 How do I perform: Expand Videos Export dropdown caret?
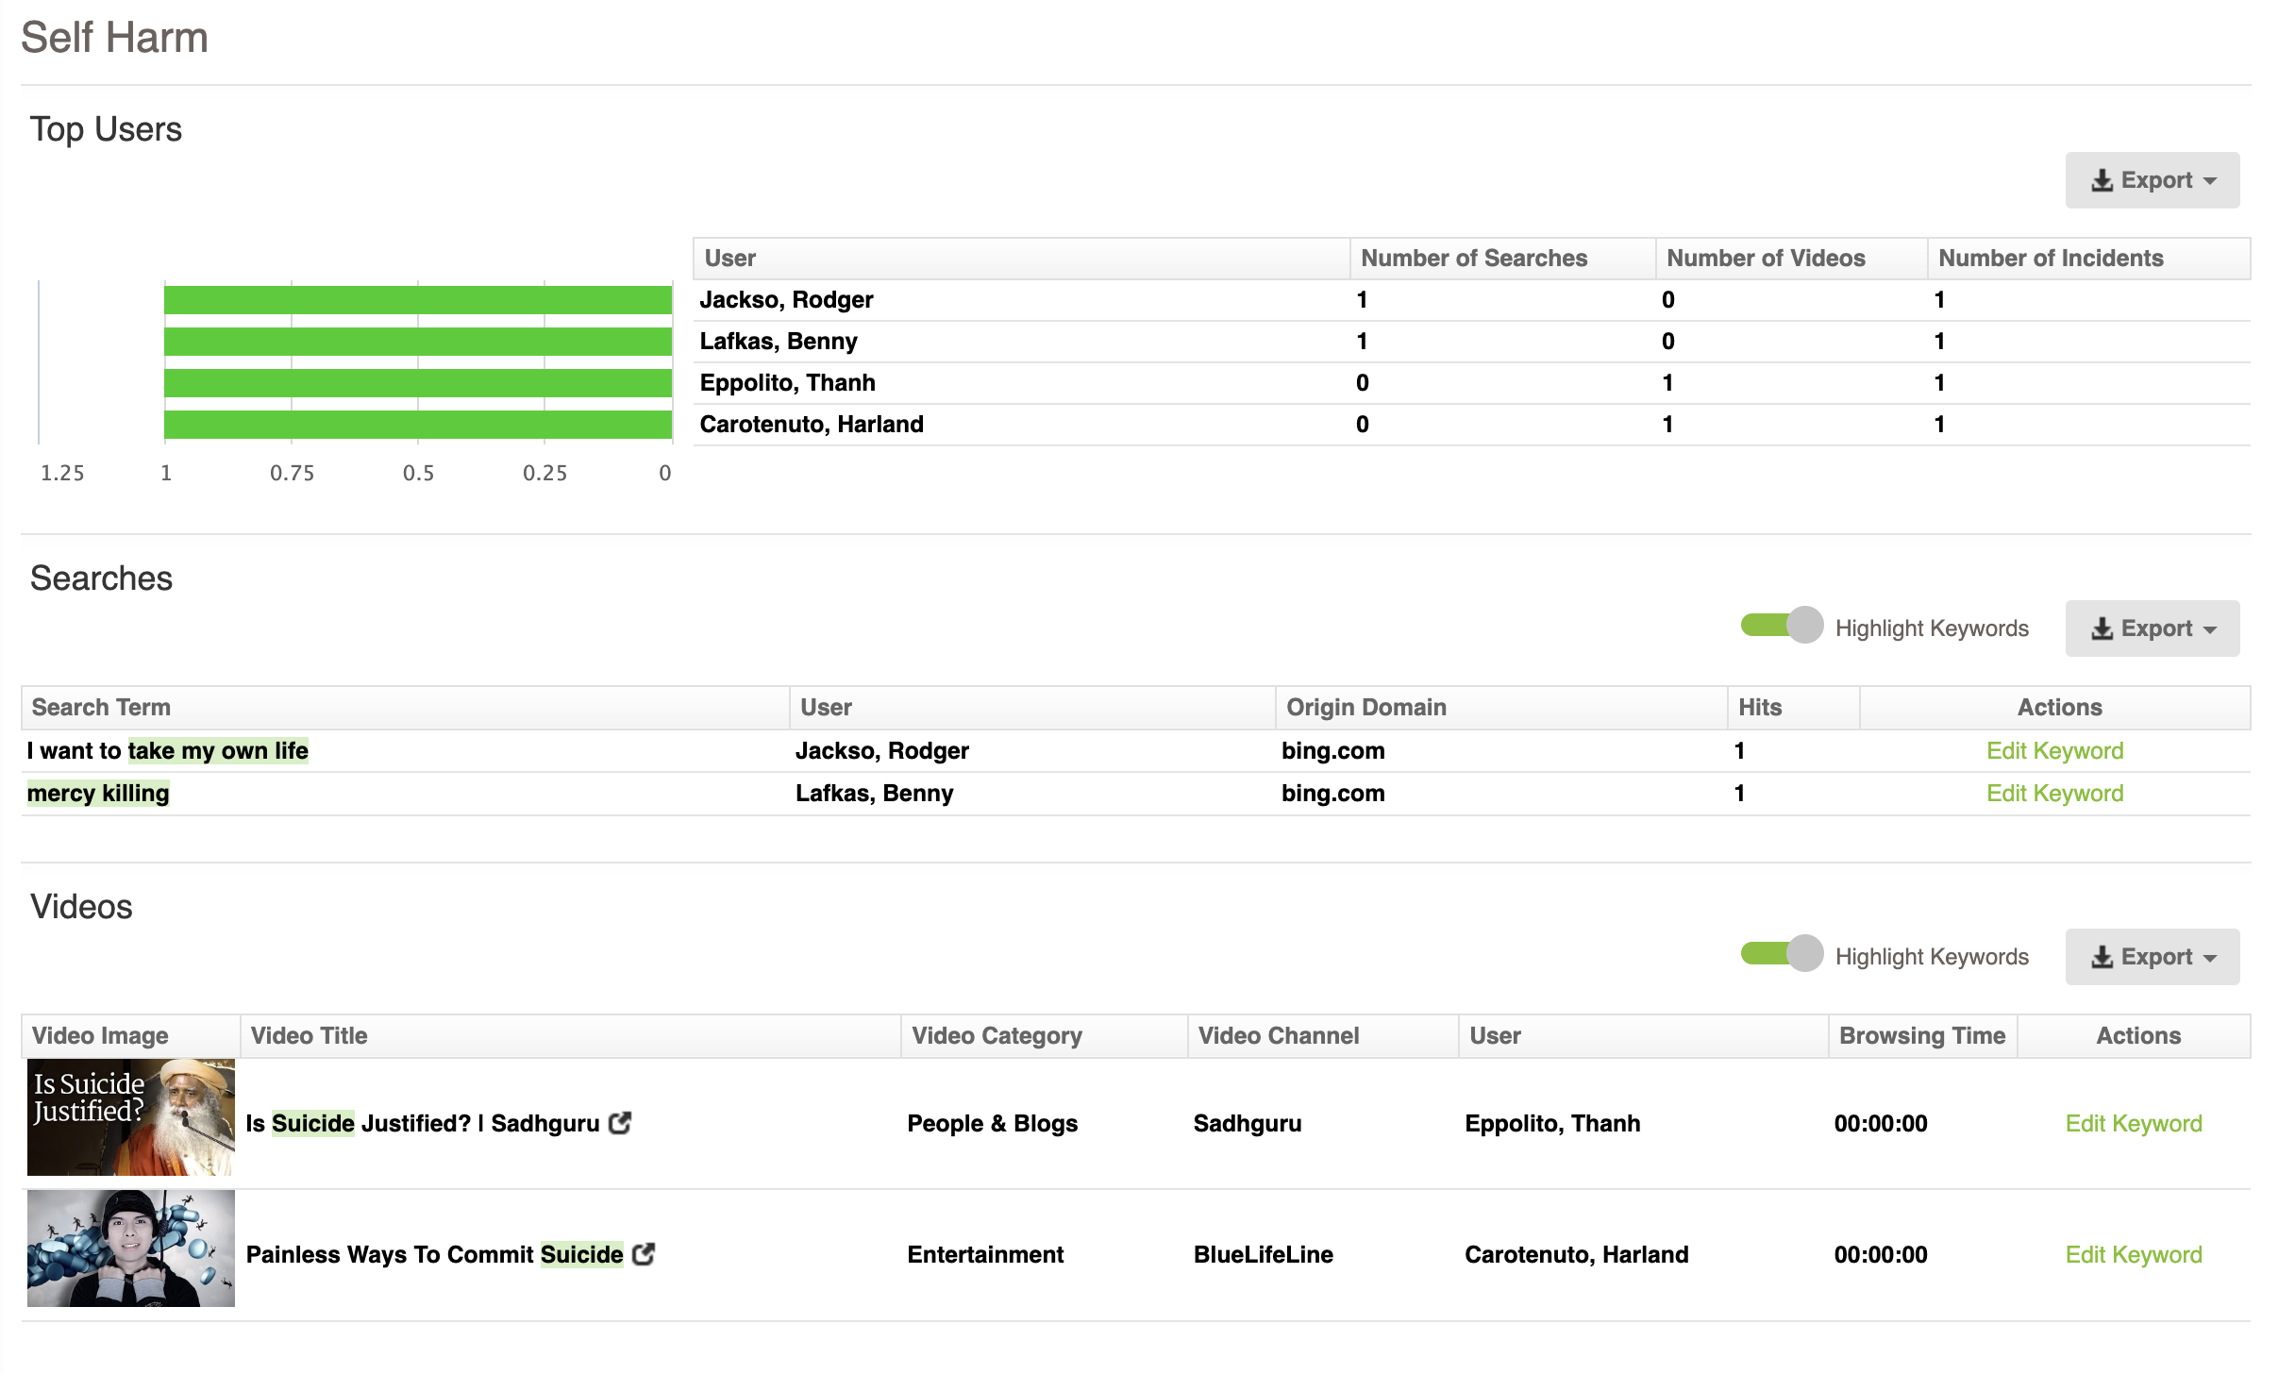point(2211,958)
